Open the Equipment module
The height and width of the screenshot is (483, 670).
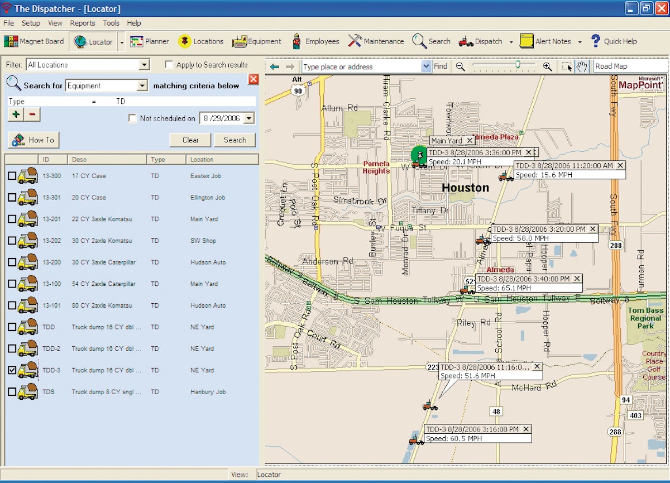[x=256, y=41]
